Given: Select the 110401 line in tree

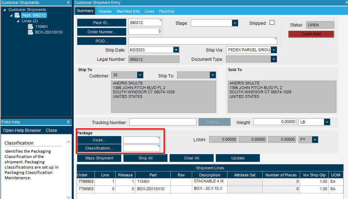Looking at the screenshot, I should tap(42, 27).
